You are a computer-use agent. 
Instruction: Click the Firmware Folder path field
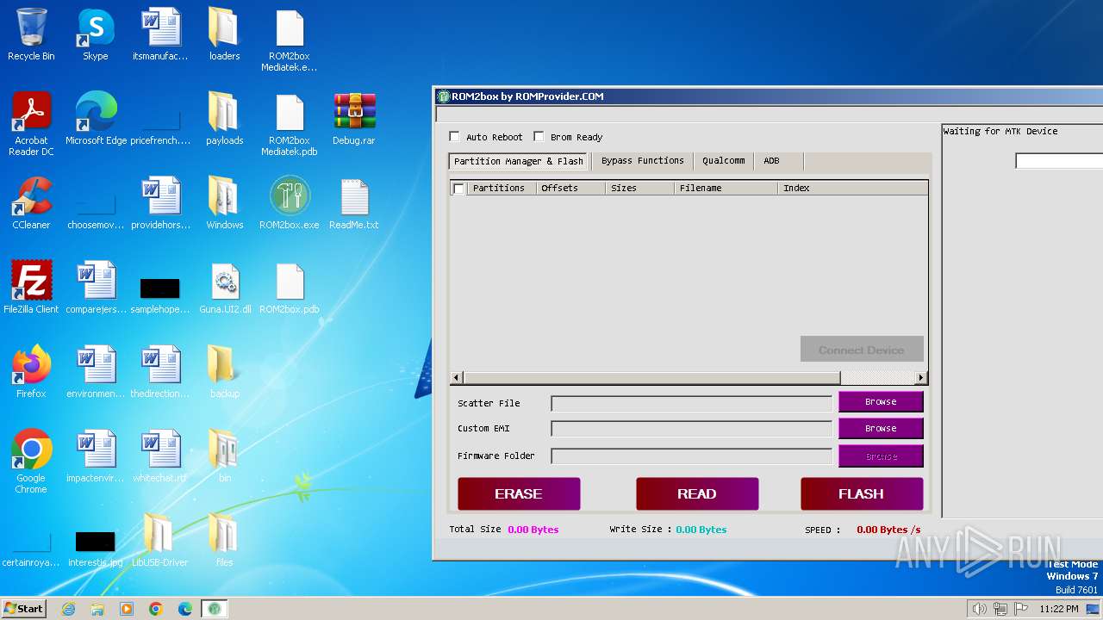692,456
